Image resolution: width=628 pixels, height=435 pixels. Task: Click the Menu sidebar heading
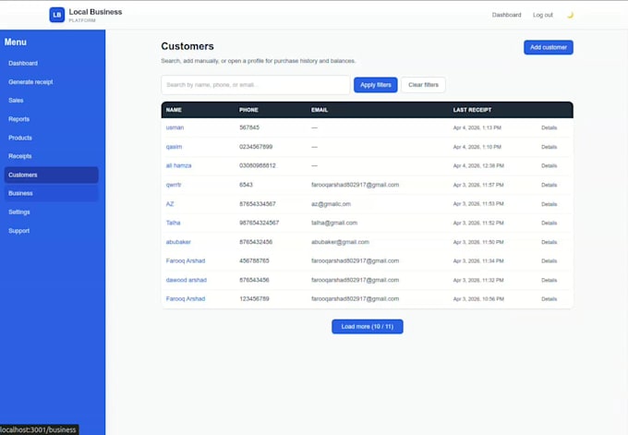click(x=15, y=42)
